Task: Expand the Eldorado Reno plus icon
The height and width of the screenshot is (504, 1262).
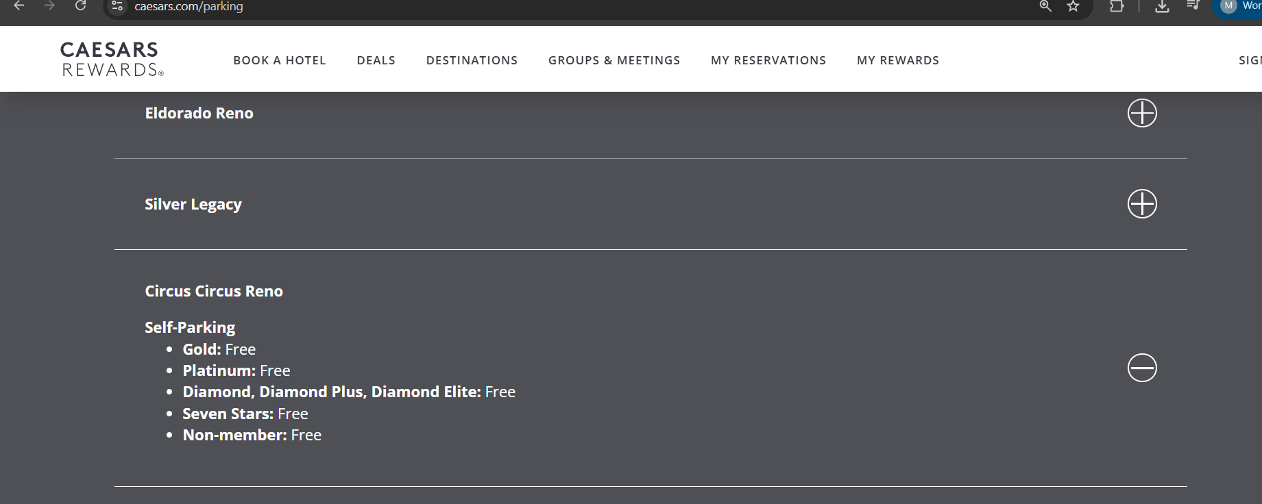Action: coord(1142,113)
